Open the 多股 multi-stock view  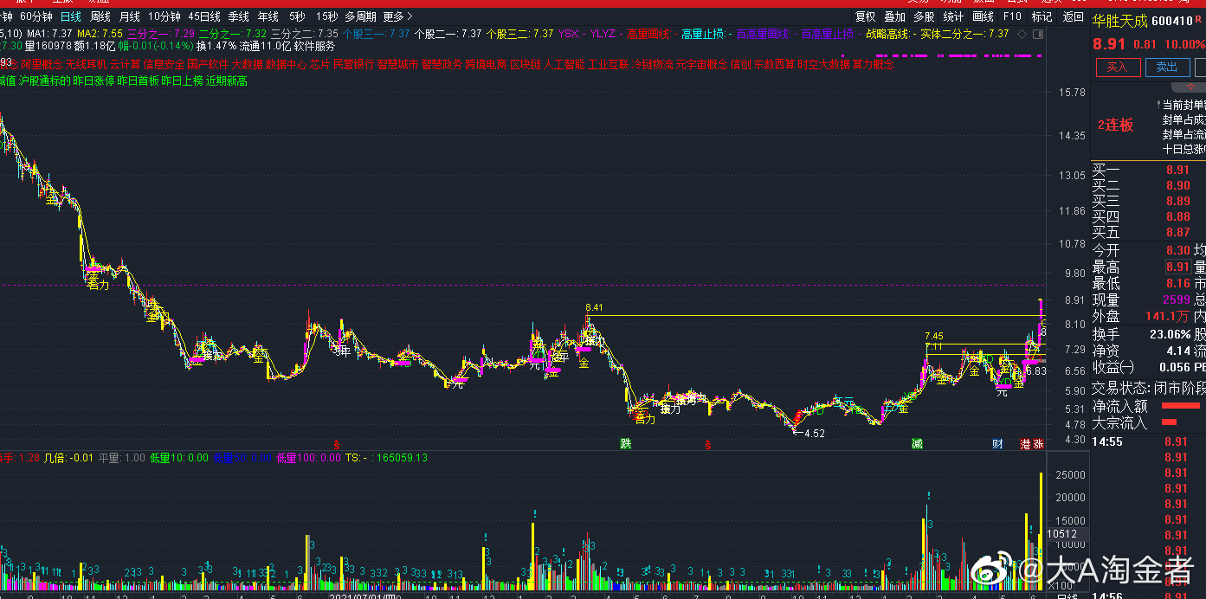924,16
